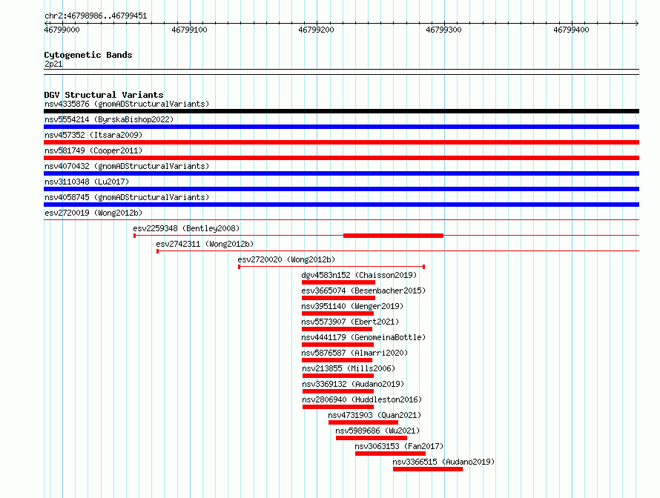660x498 pixels.
Task: Click the 2p21 band label
Action: point(53,64)
